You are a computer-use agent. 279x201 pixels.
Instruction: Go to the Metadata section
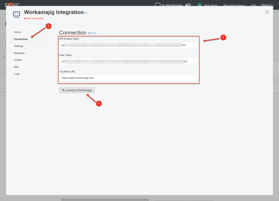[x=19, y=53]
